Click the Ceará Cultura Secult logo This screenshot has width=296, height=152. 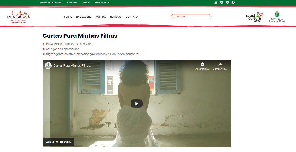coord(254,17)
